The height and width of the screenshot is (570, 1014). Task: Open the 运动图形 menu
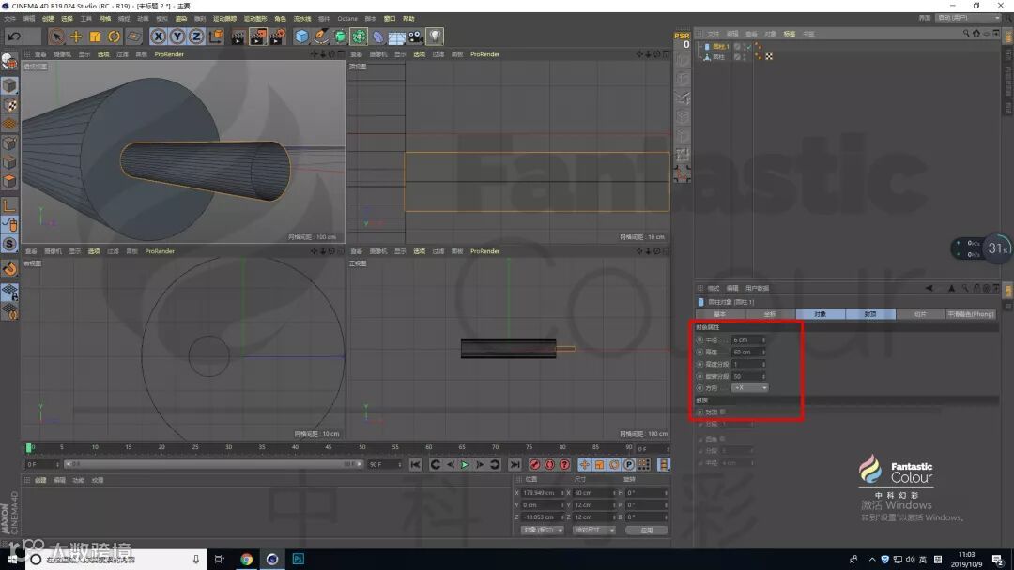pos(255,18)
